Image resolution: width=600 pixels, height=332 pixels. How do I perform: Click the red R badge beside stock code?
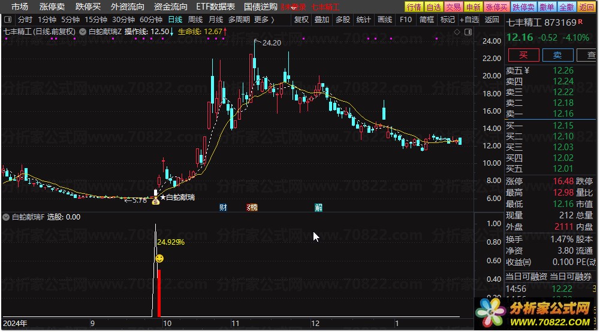580,22
